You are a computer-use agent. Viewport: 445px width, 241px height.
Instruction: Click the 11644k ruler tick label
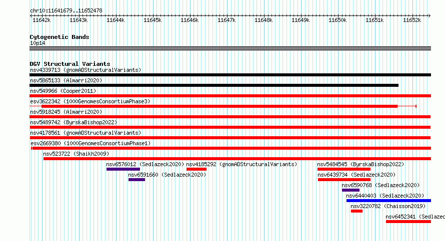[115, 20]
